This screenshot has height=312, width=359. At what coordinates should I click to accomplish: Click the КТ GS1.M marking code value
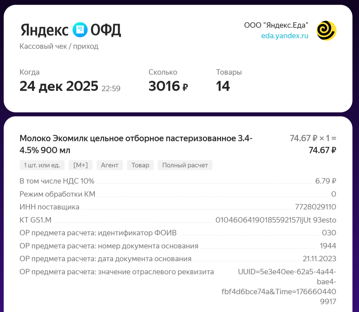click(276, 220)
